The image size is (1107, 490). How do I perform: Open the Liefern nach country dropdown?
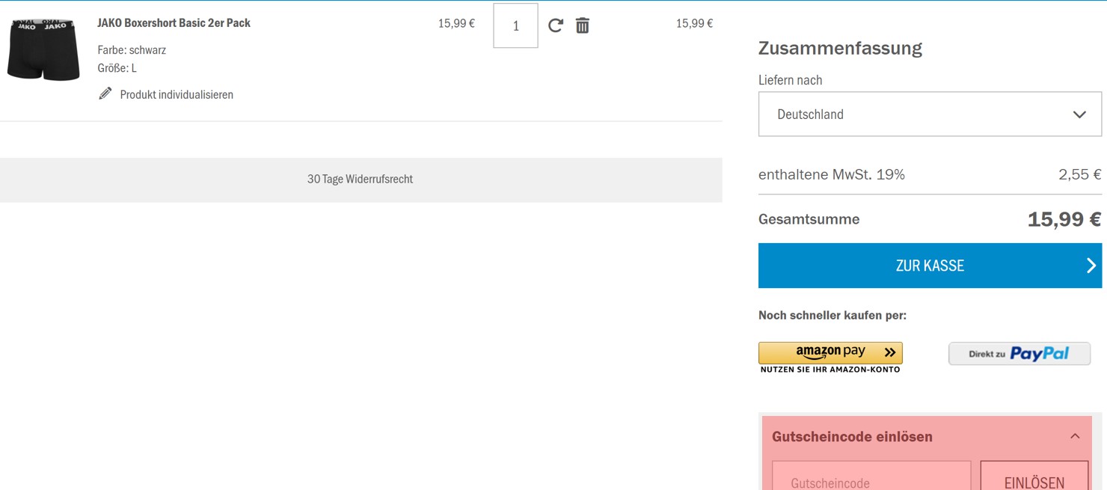(x=930, y=114)
